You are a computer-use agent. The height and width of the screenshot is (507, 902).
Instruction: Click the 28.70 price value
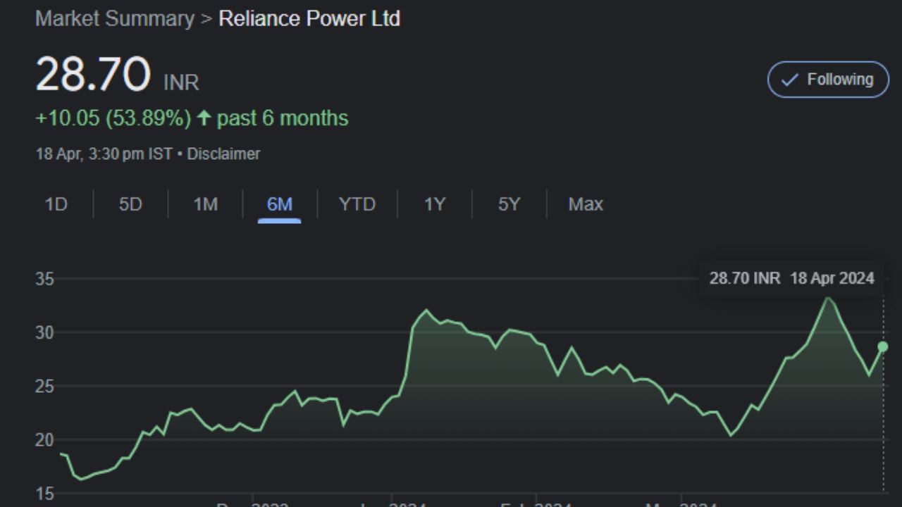[x=93, y=75]
